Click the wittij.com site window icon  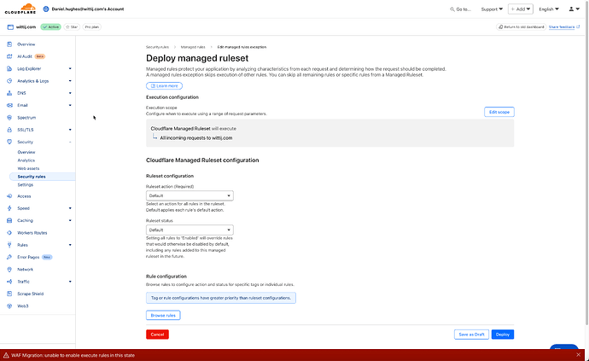click(x=10, y=27)
